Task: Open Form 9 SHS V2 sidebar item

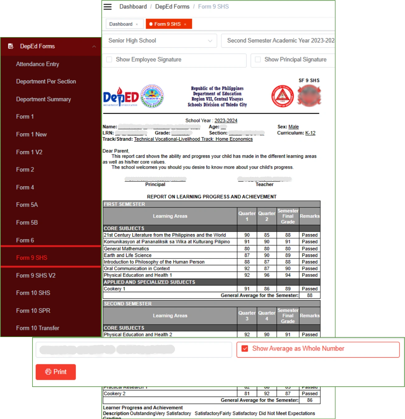Action: click(35, 276)
